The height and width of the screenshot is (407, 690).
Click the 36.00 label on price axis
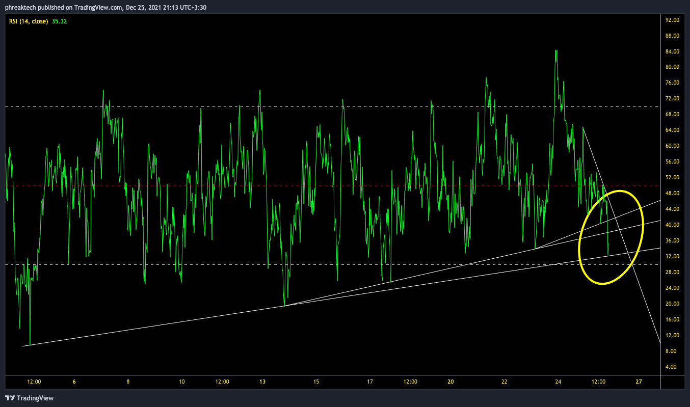point(673,240)
